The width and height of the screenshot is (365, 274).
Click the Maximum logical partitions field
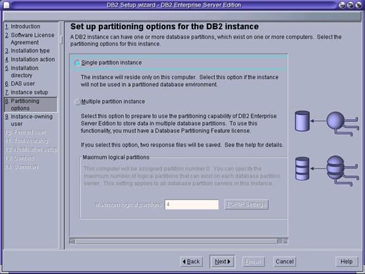(192, 205)
